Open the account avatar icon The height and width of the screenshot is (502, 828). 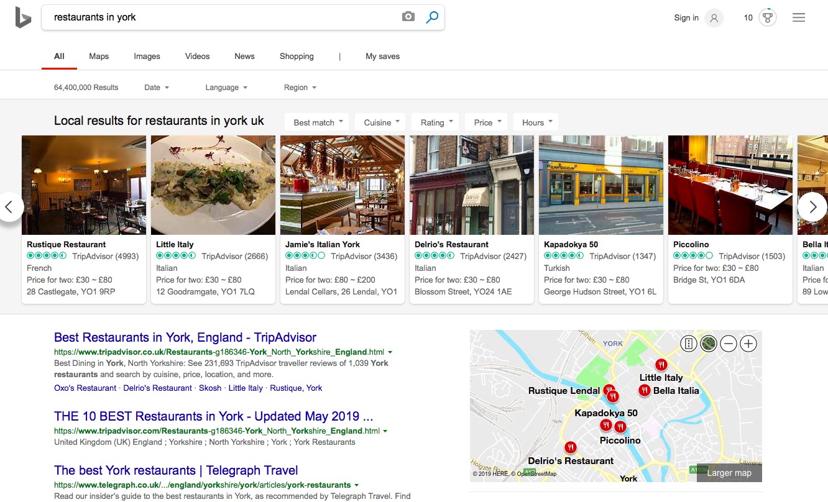click(714, 18)
